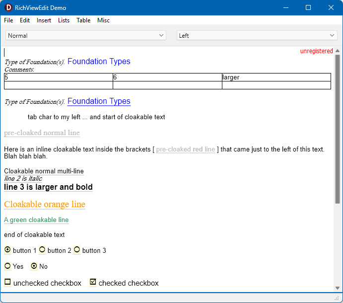Click the resize grip in status bar
Image resolution: width=343 pixels, height=303 pixels.
337,298
